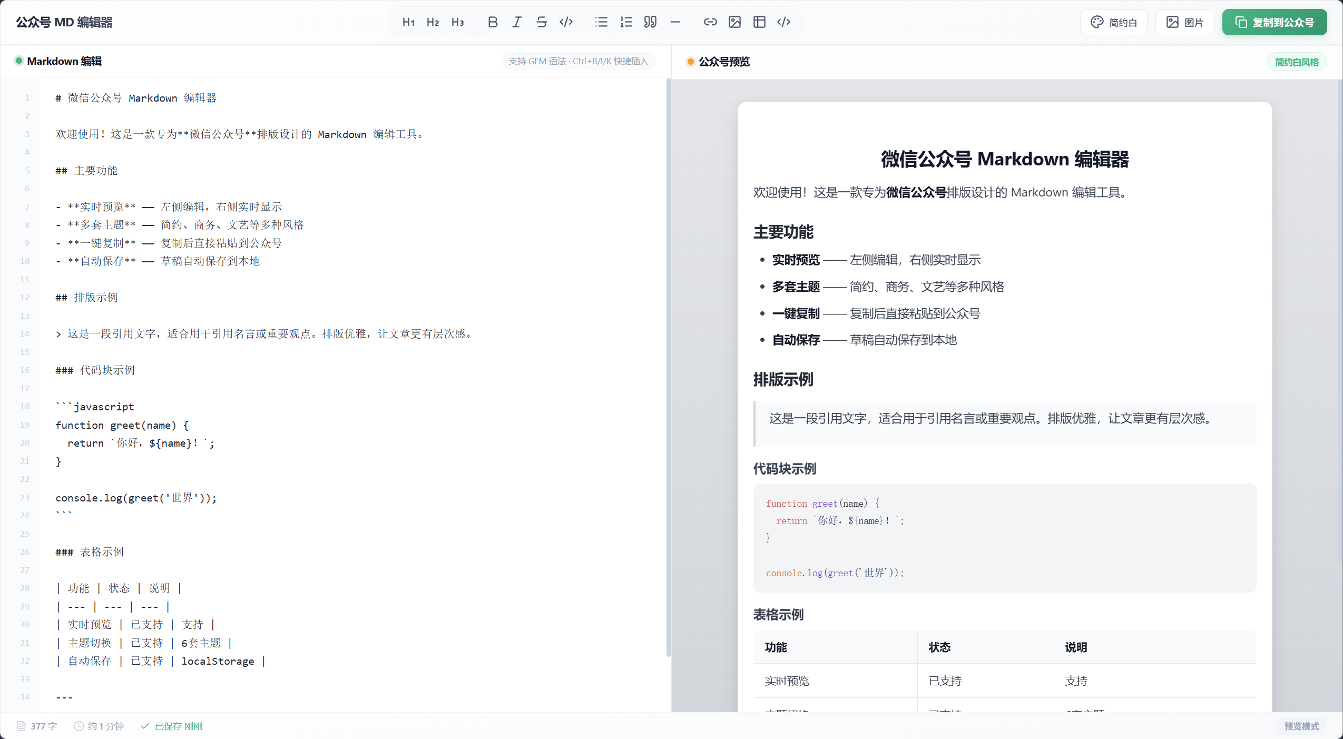The image size is (1343, 739).
Task: Insert a horizontal divider line
Action: tap(675, 22)
